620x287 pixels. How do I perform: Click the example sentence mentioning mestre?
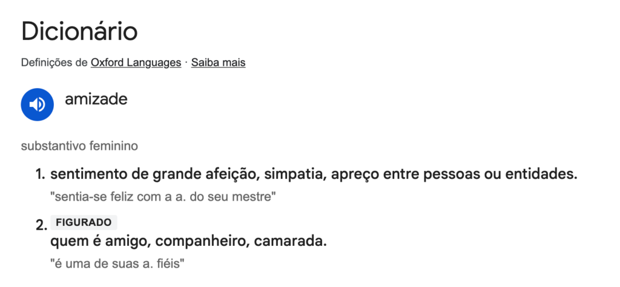(163, 196)
